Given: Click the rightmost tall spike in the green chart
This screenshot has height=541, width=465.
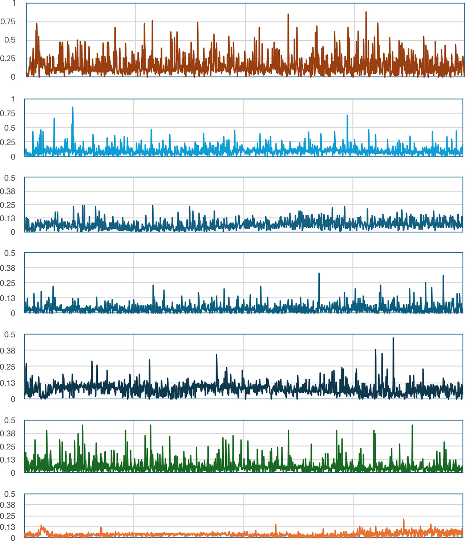Looking at the screenshot, I should tap(412, 426).
